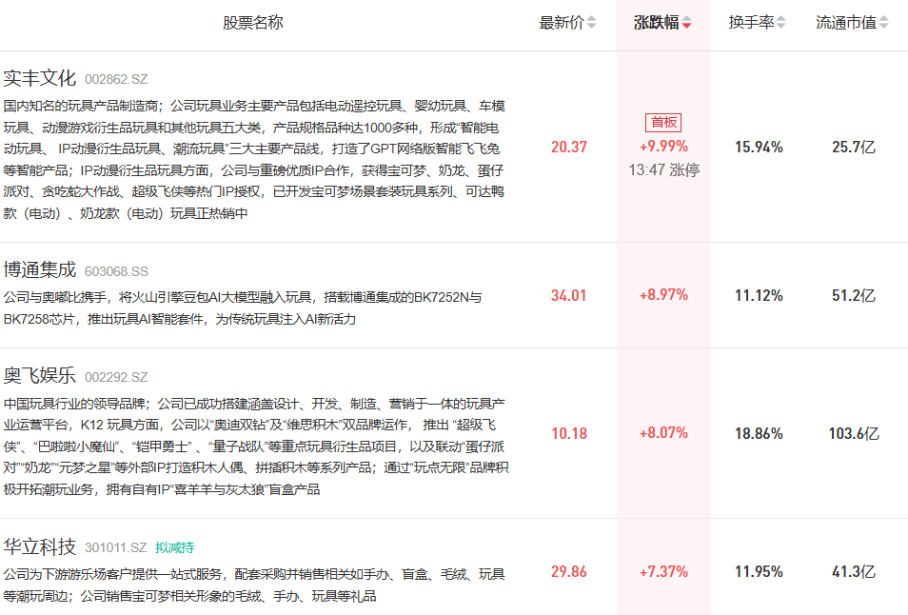
Task: Select turnover rate 15.94%
Action: [x=759, y=148]
